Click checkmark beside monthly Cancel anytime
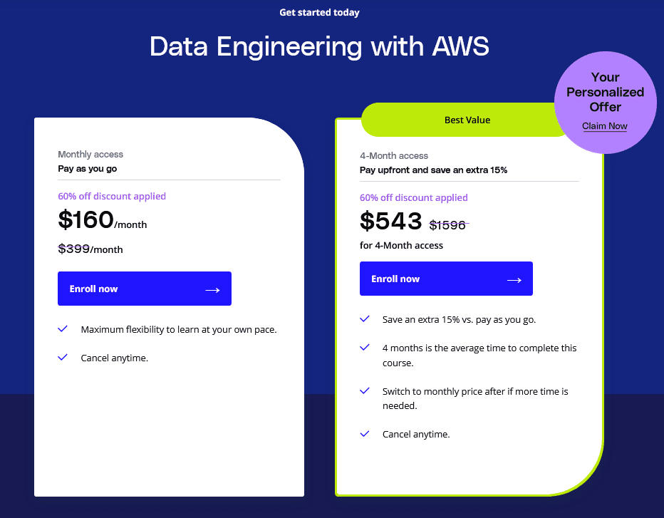 [x=63, y=357]
